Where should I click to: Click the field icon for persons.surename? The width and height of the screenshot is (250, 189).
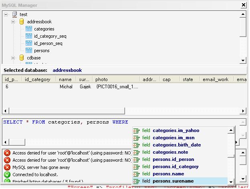coord(137,181)
